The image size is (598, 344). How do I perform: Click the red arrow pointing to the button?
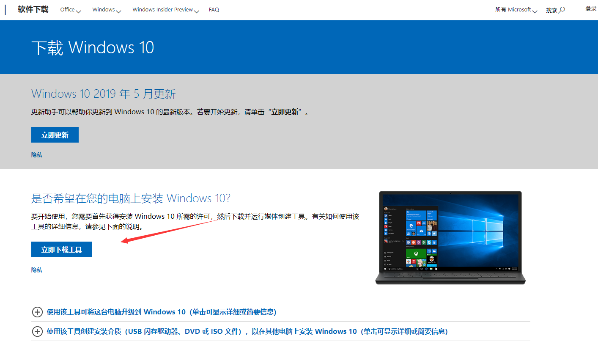(169, 231)
